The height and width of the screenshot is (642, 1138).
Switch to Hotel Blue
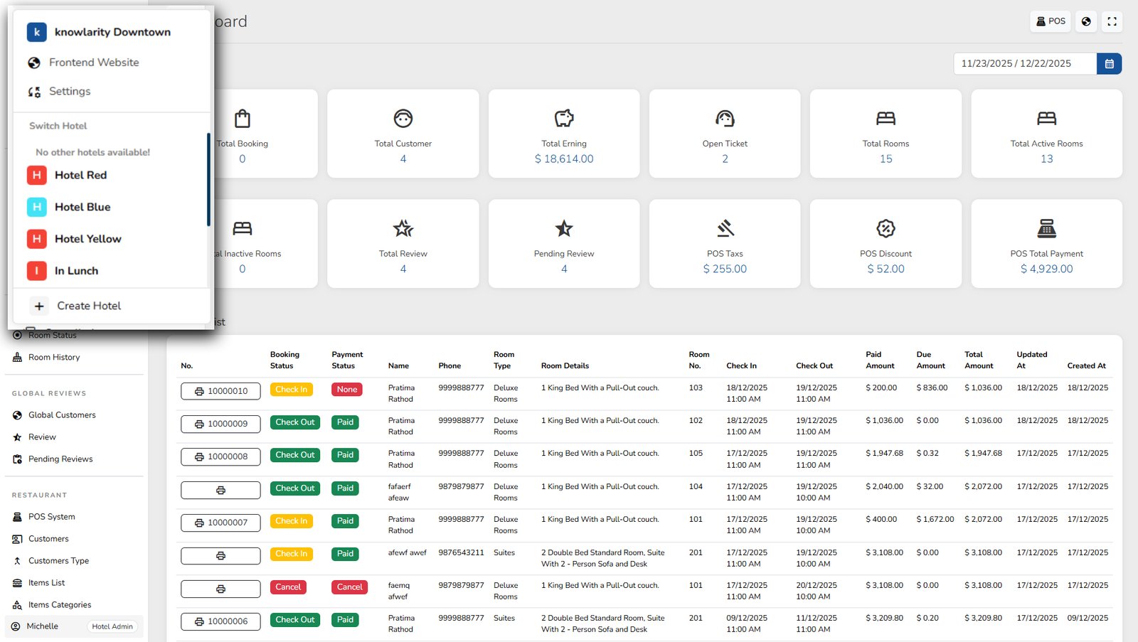point(83,207)
